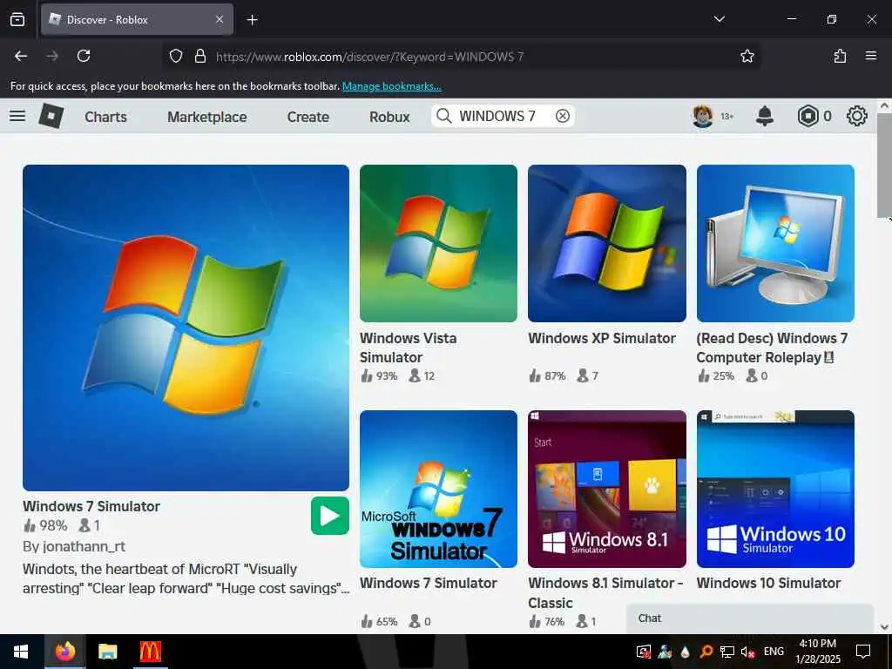The image size is (892, 669).
Task: Click the By jonathann_rt creator text
Action: point(74,547)
